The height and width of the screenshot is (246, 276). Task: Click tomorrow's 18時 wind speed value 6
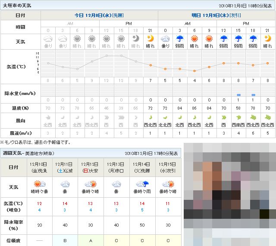[253, 133]
